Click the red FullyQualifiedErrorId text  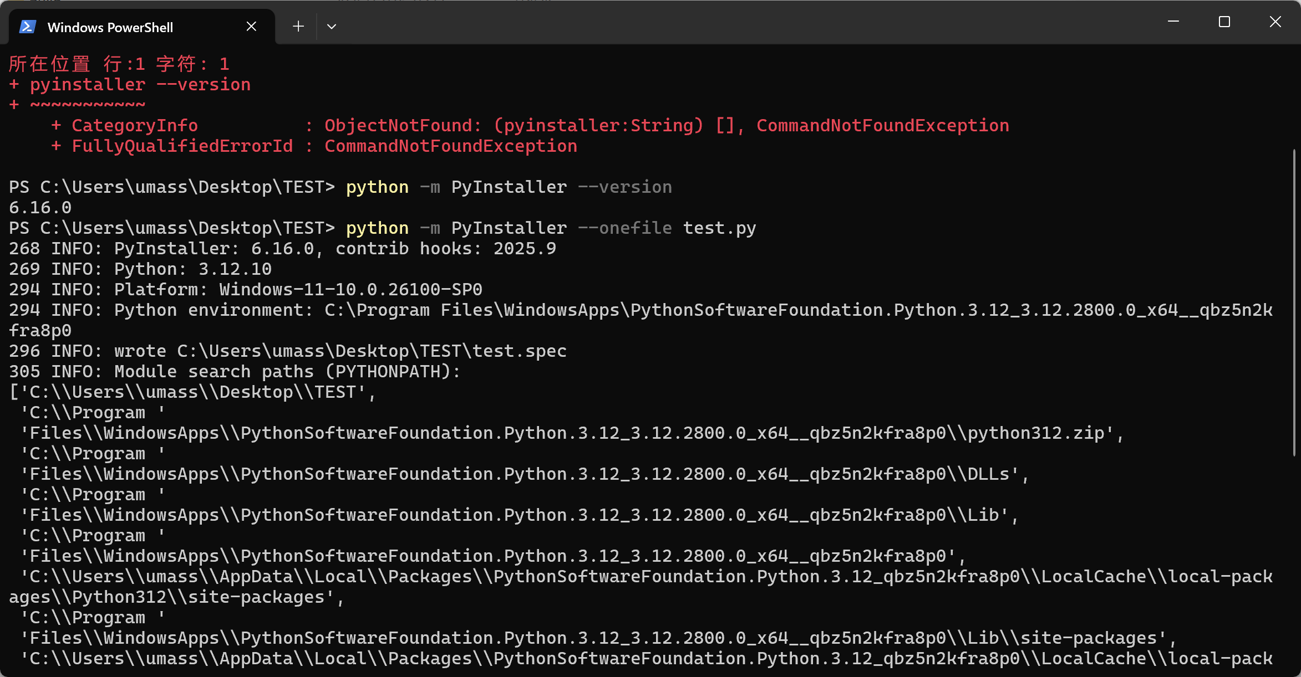click(182, 146)
